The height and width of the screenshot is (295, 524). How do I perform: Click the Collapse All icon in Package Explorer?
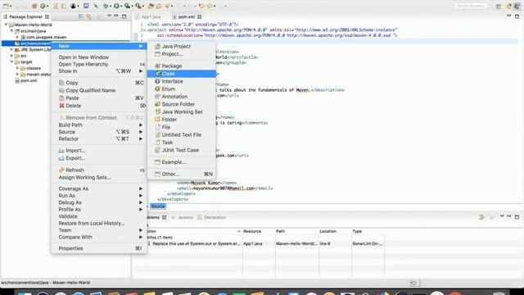81,16
